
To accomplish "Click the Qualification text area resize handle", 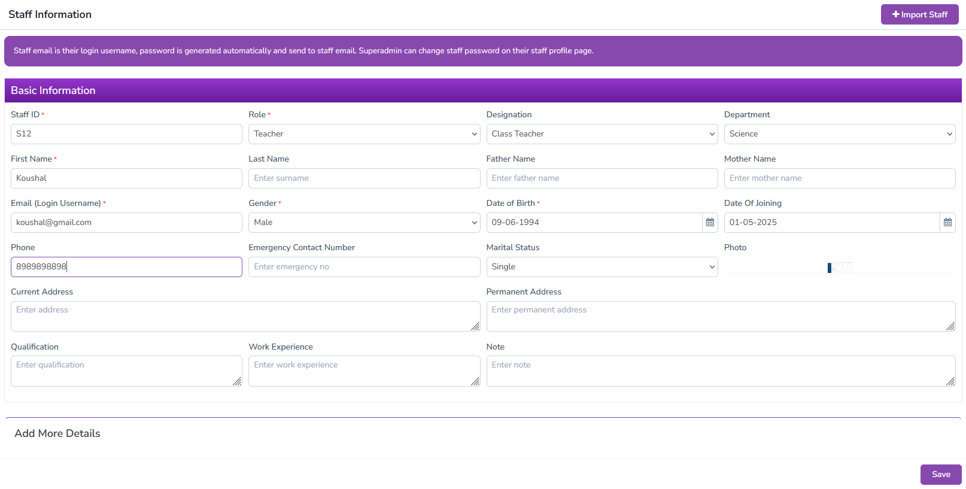I will click(237, 381).
